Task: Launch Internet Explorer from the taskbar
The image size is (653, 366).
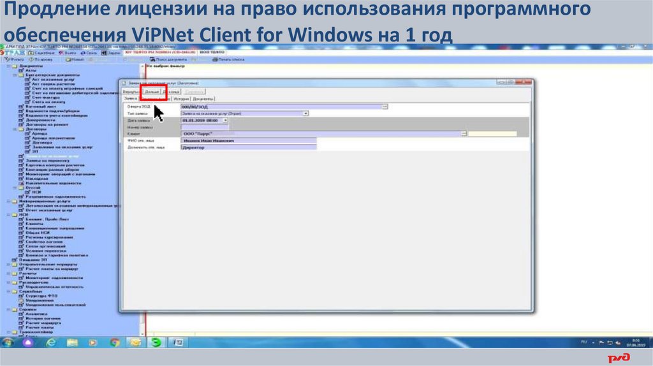Action: [51, 342]
